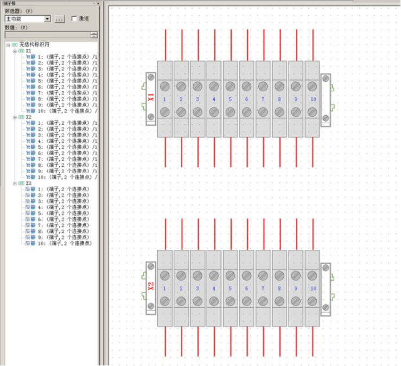Open the 主功能 filter dropdown

tap(47, 19)
